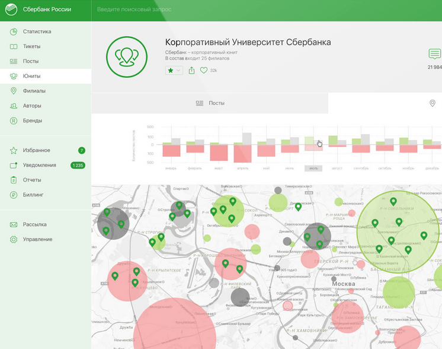Click the green август bar in chart
Screen dimensions: 442x349
pyautogui.click(x=333, y=140)
